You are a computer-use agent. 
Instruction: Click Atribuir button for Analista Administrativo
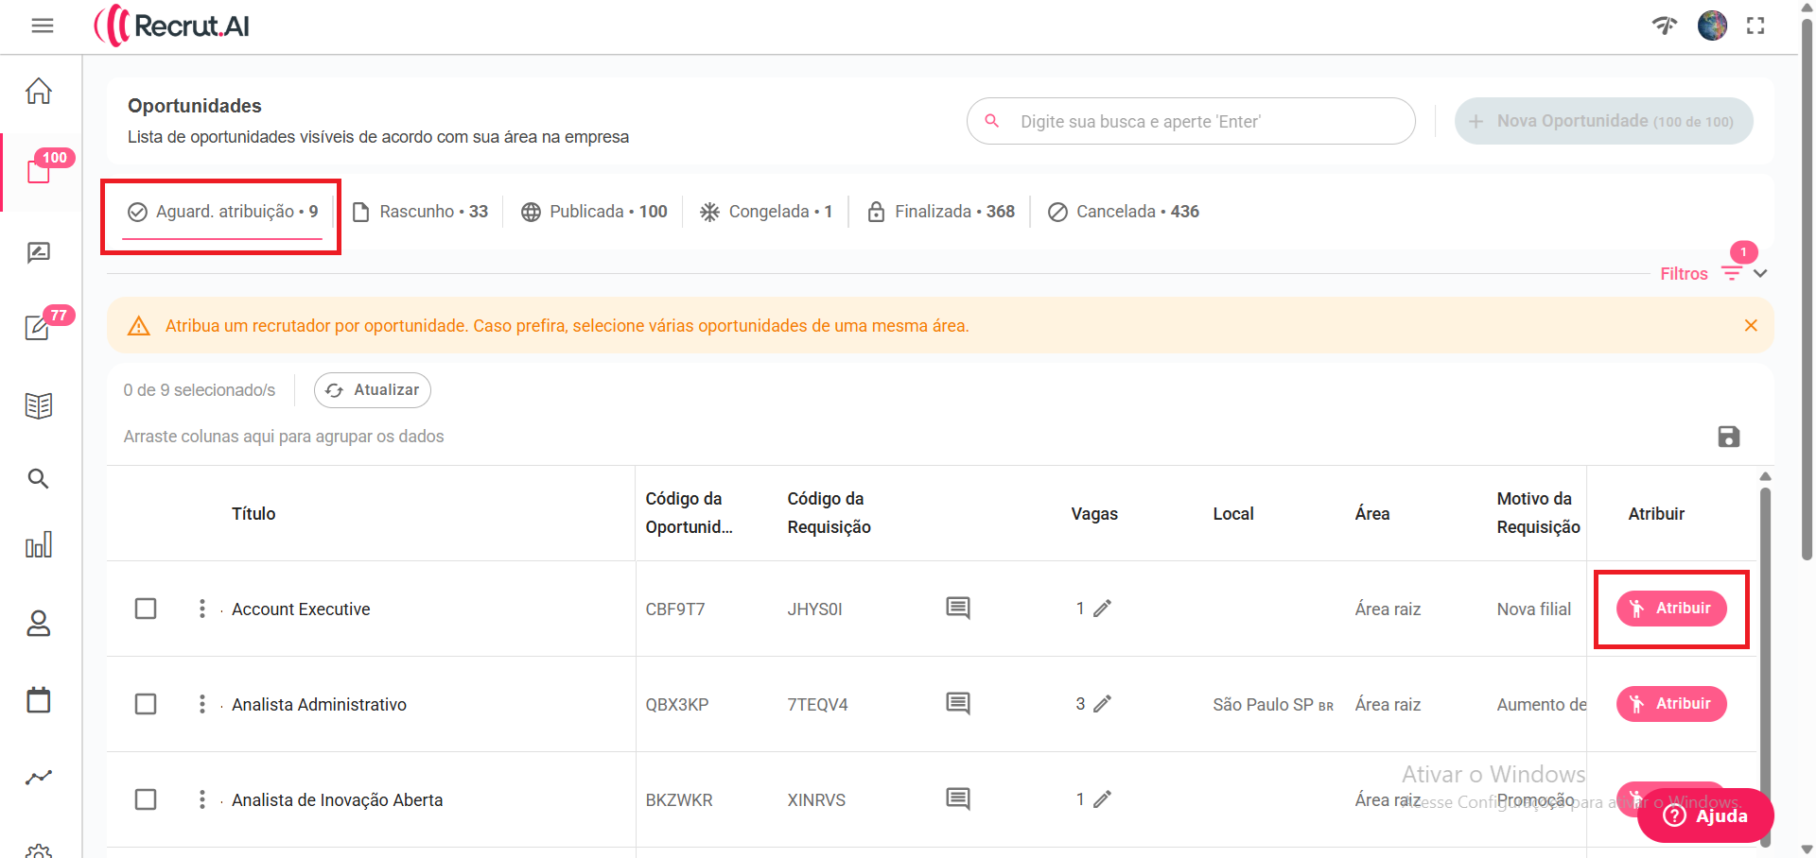(x=1670, y=704)
